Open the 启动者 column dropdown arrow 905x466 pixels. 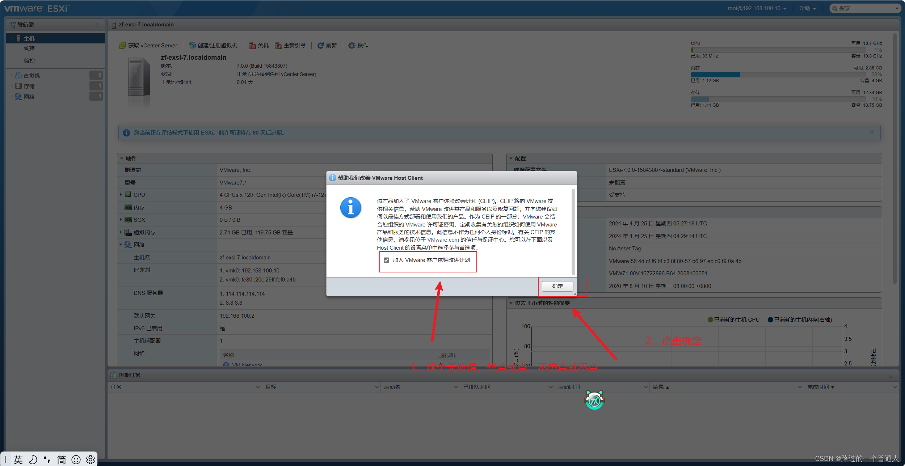pos(456,387)
